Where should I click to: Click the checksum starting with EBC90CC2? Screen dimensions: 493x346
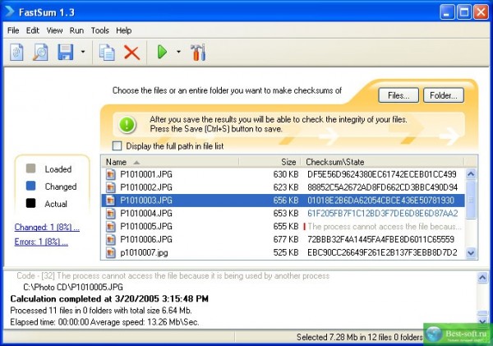coord(382,252)
